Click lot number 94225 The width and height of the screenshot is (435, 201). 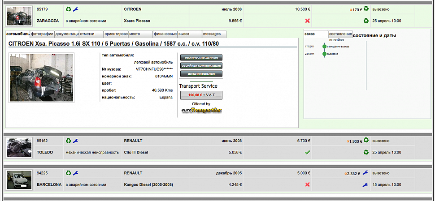(42, 173)
